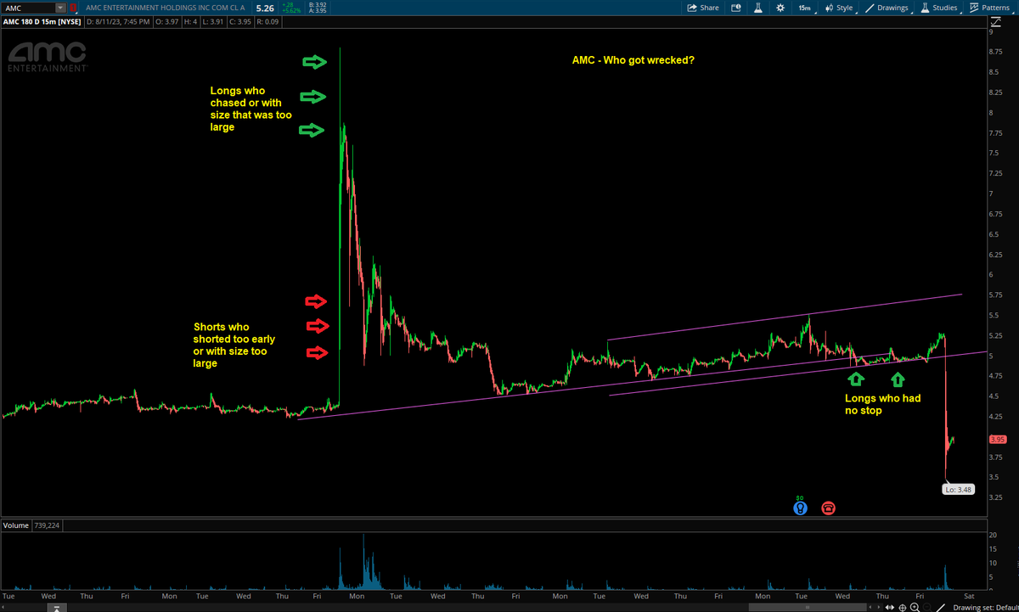Select 'AMC - Who got wrecked?' text note
The width and height of the screenshot is (1019, 612).
[634, 60]
